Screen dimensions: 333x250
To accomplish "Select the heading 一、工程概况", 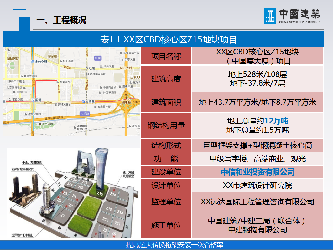I will point(61,20).
